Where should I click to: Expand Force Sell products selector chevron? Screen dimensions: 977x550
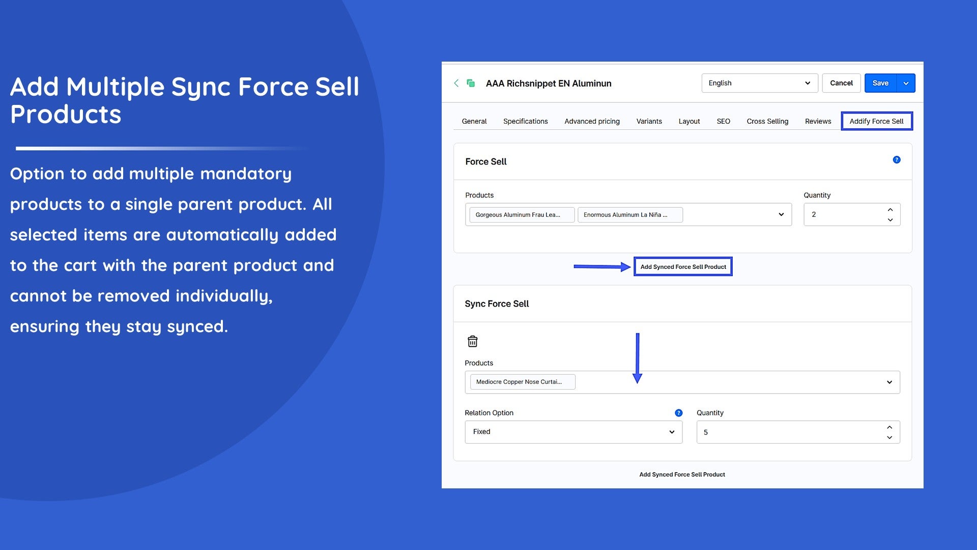(781, 214)
